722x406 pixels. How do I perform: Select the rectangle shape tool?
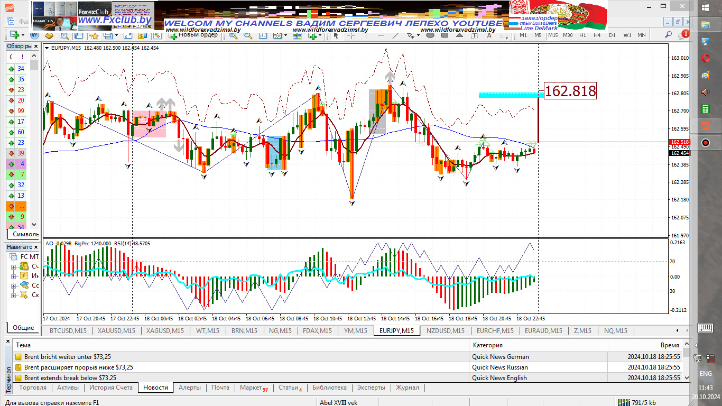(445, 35)
